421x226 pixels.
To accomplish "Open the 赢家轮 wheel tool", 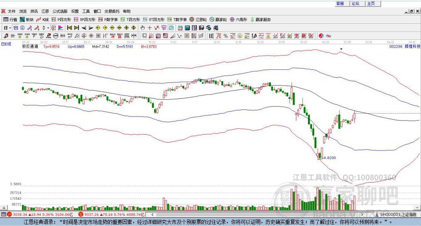I will [x=218, y=20].
